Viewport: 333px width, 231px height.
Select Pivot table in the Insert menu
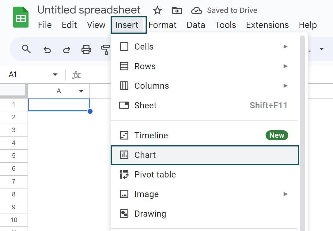pos(155,174)
